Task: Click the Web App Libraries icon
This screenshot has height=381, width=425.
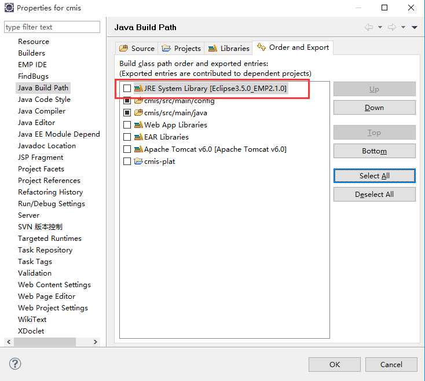Action: pos(138,124)
